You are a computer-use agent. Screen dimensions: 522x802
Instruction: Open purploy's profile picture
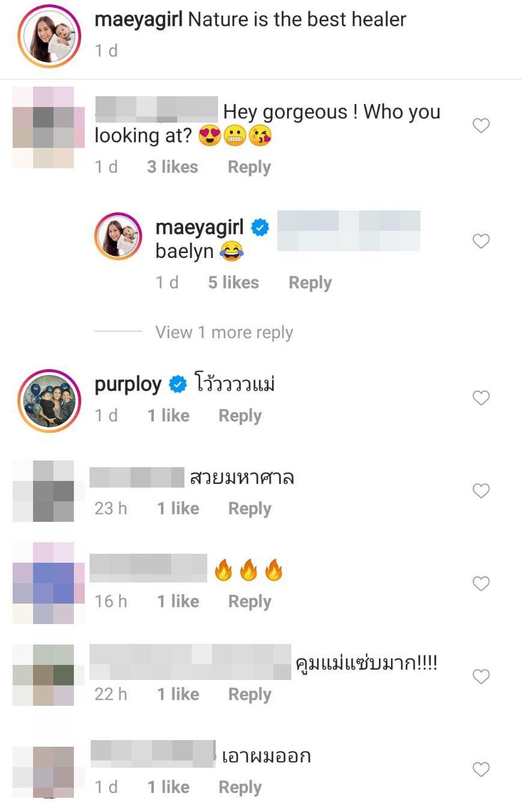click(49, 400)
